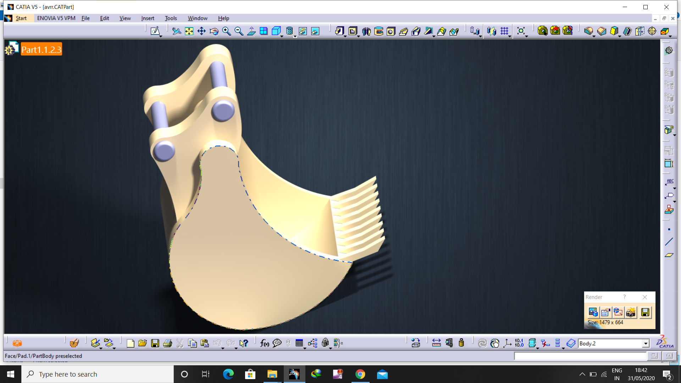The width and height of the screenshot is (681, 383).
Task: Click the camera capture icon in Render panel
Action: click(x=631, y=312)
